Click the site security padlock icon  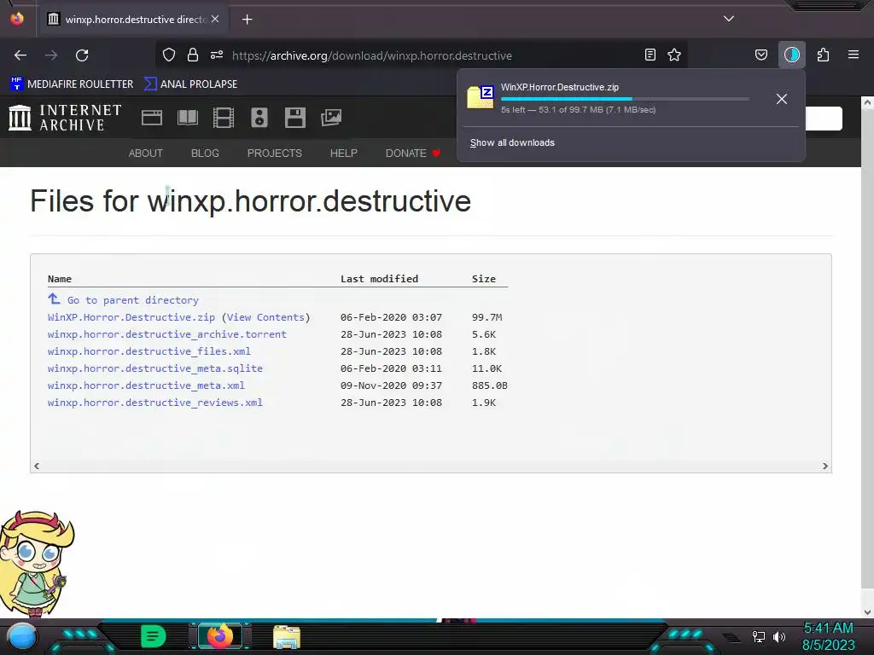point(193,55)
